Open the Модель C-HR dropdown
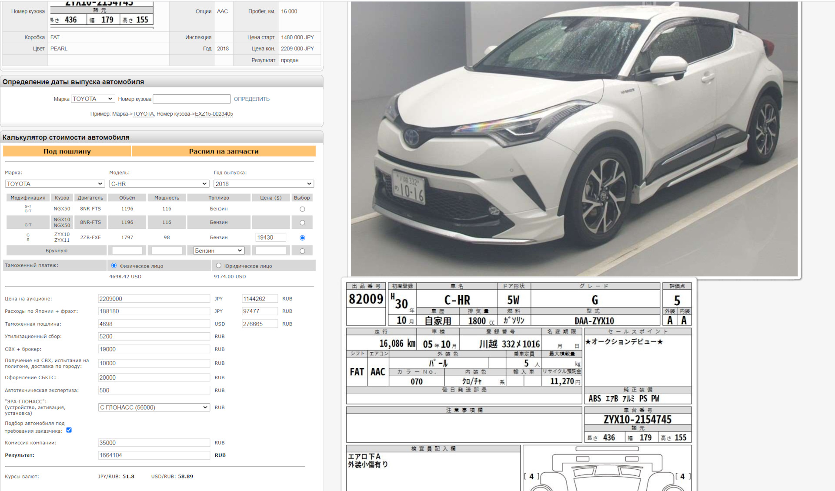The image size is (835, 491). (x=159, y=184)
